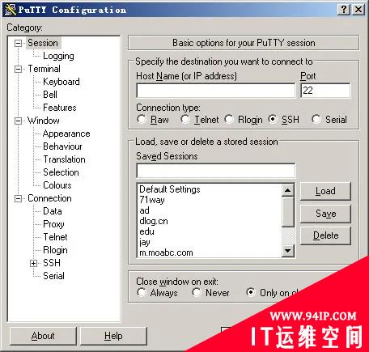
Task: Open the Serial settings category in tree
Action: pos(53,276)
